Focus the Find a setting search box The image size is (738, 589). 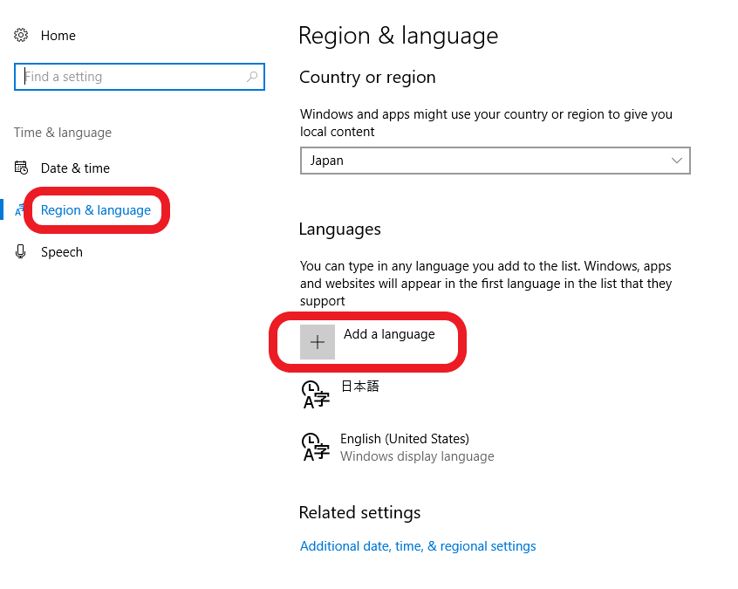tap(140, 77)
